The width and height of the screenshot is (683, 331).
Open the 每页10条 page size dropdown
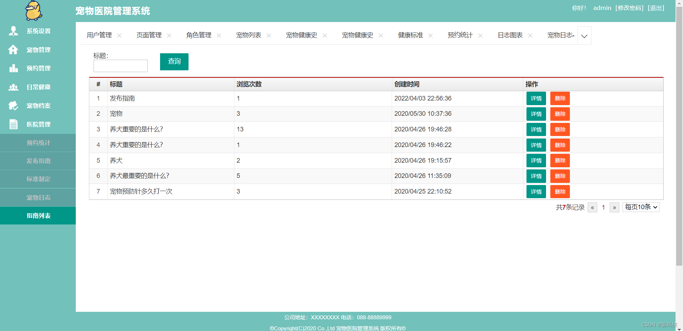[641, 207]
